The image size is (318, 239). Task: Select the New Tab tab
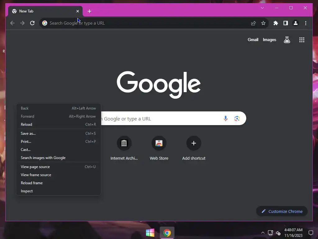tap(45, 11)
